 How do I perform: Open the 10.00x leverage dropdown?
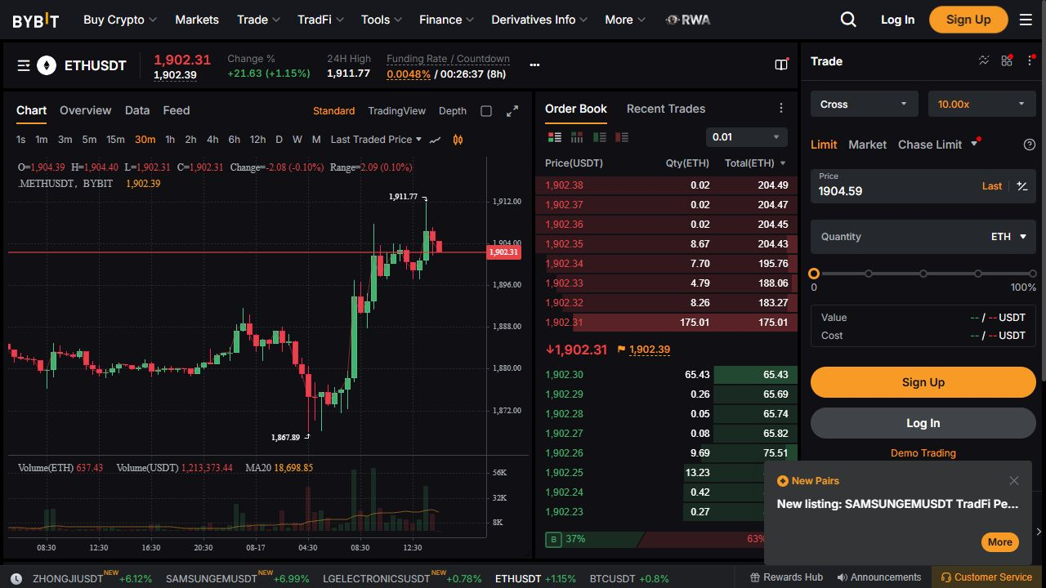tap(982, 105)
